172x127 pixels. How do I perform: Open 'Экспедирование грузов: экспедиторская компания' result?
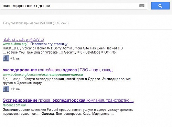(68, 100)
